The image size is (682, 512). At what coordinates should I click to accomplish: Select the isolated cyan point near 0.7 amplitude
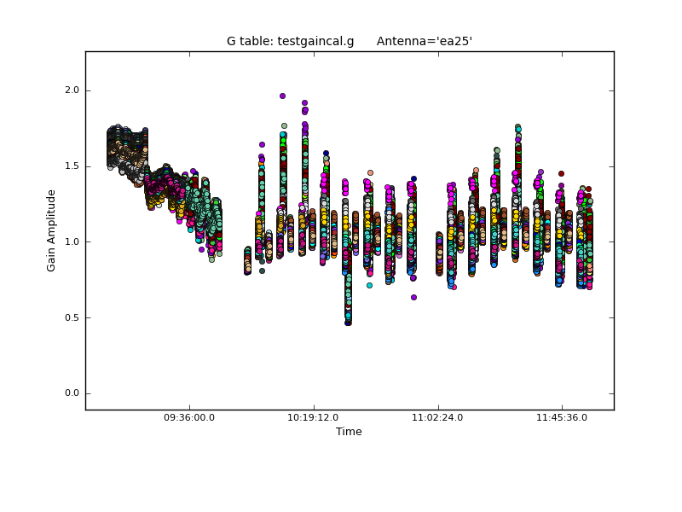coord(369,285)
